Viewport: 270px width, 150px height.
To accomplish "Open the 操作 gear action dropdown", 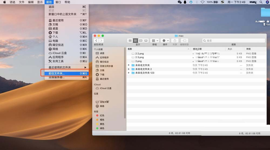I will pyautogui.click(x=165, y=40).
